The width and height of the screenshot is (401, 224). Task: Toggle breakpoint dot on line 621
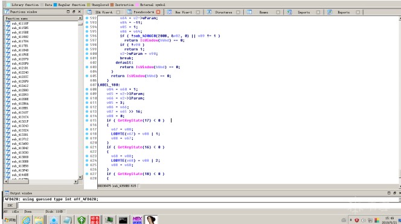pyautogui.click(x=87, y=147)
